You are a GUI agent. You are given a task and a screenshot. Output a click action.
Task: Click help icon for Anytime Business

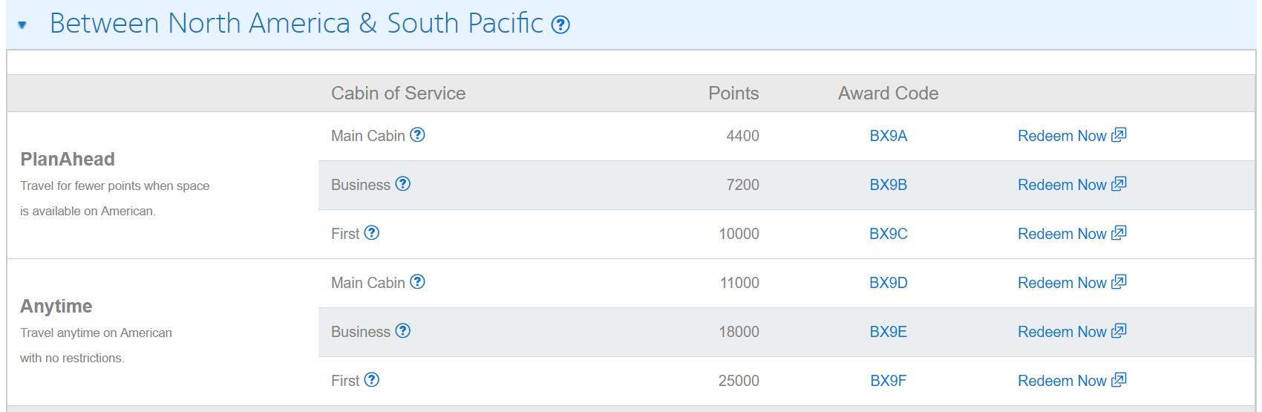point(402,331)
